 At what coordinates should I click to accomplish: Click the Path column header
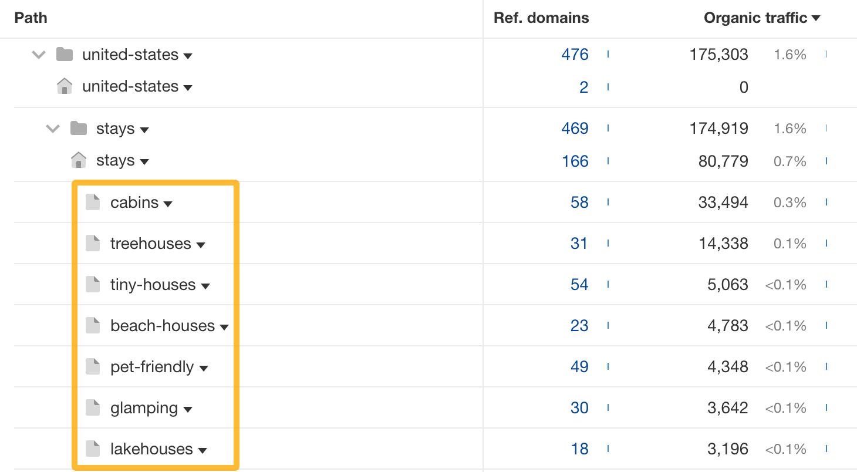pos(31,18)
